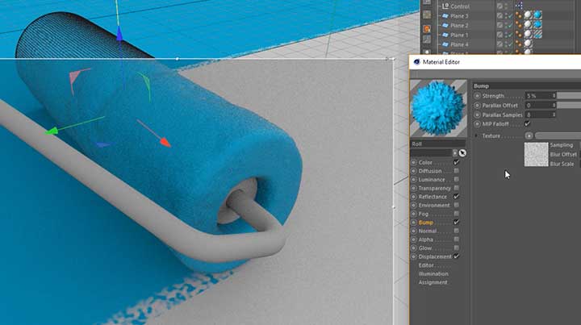581x325 pixels.
Task: Click the arrow picker icon beside layer dropdown
Action: (462, 153)
